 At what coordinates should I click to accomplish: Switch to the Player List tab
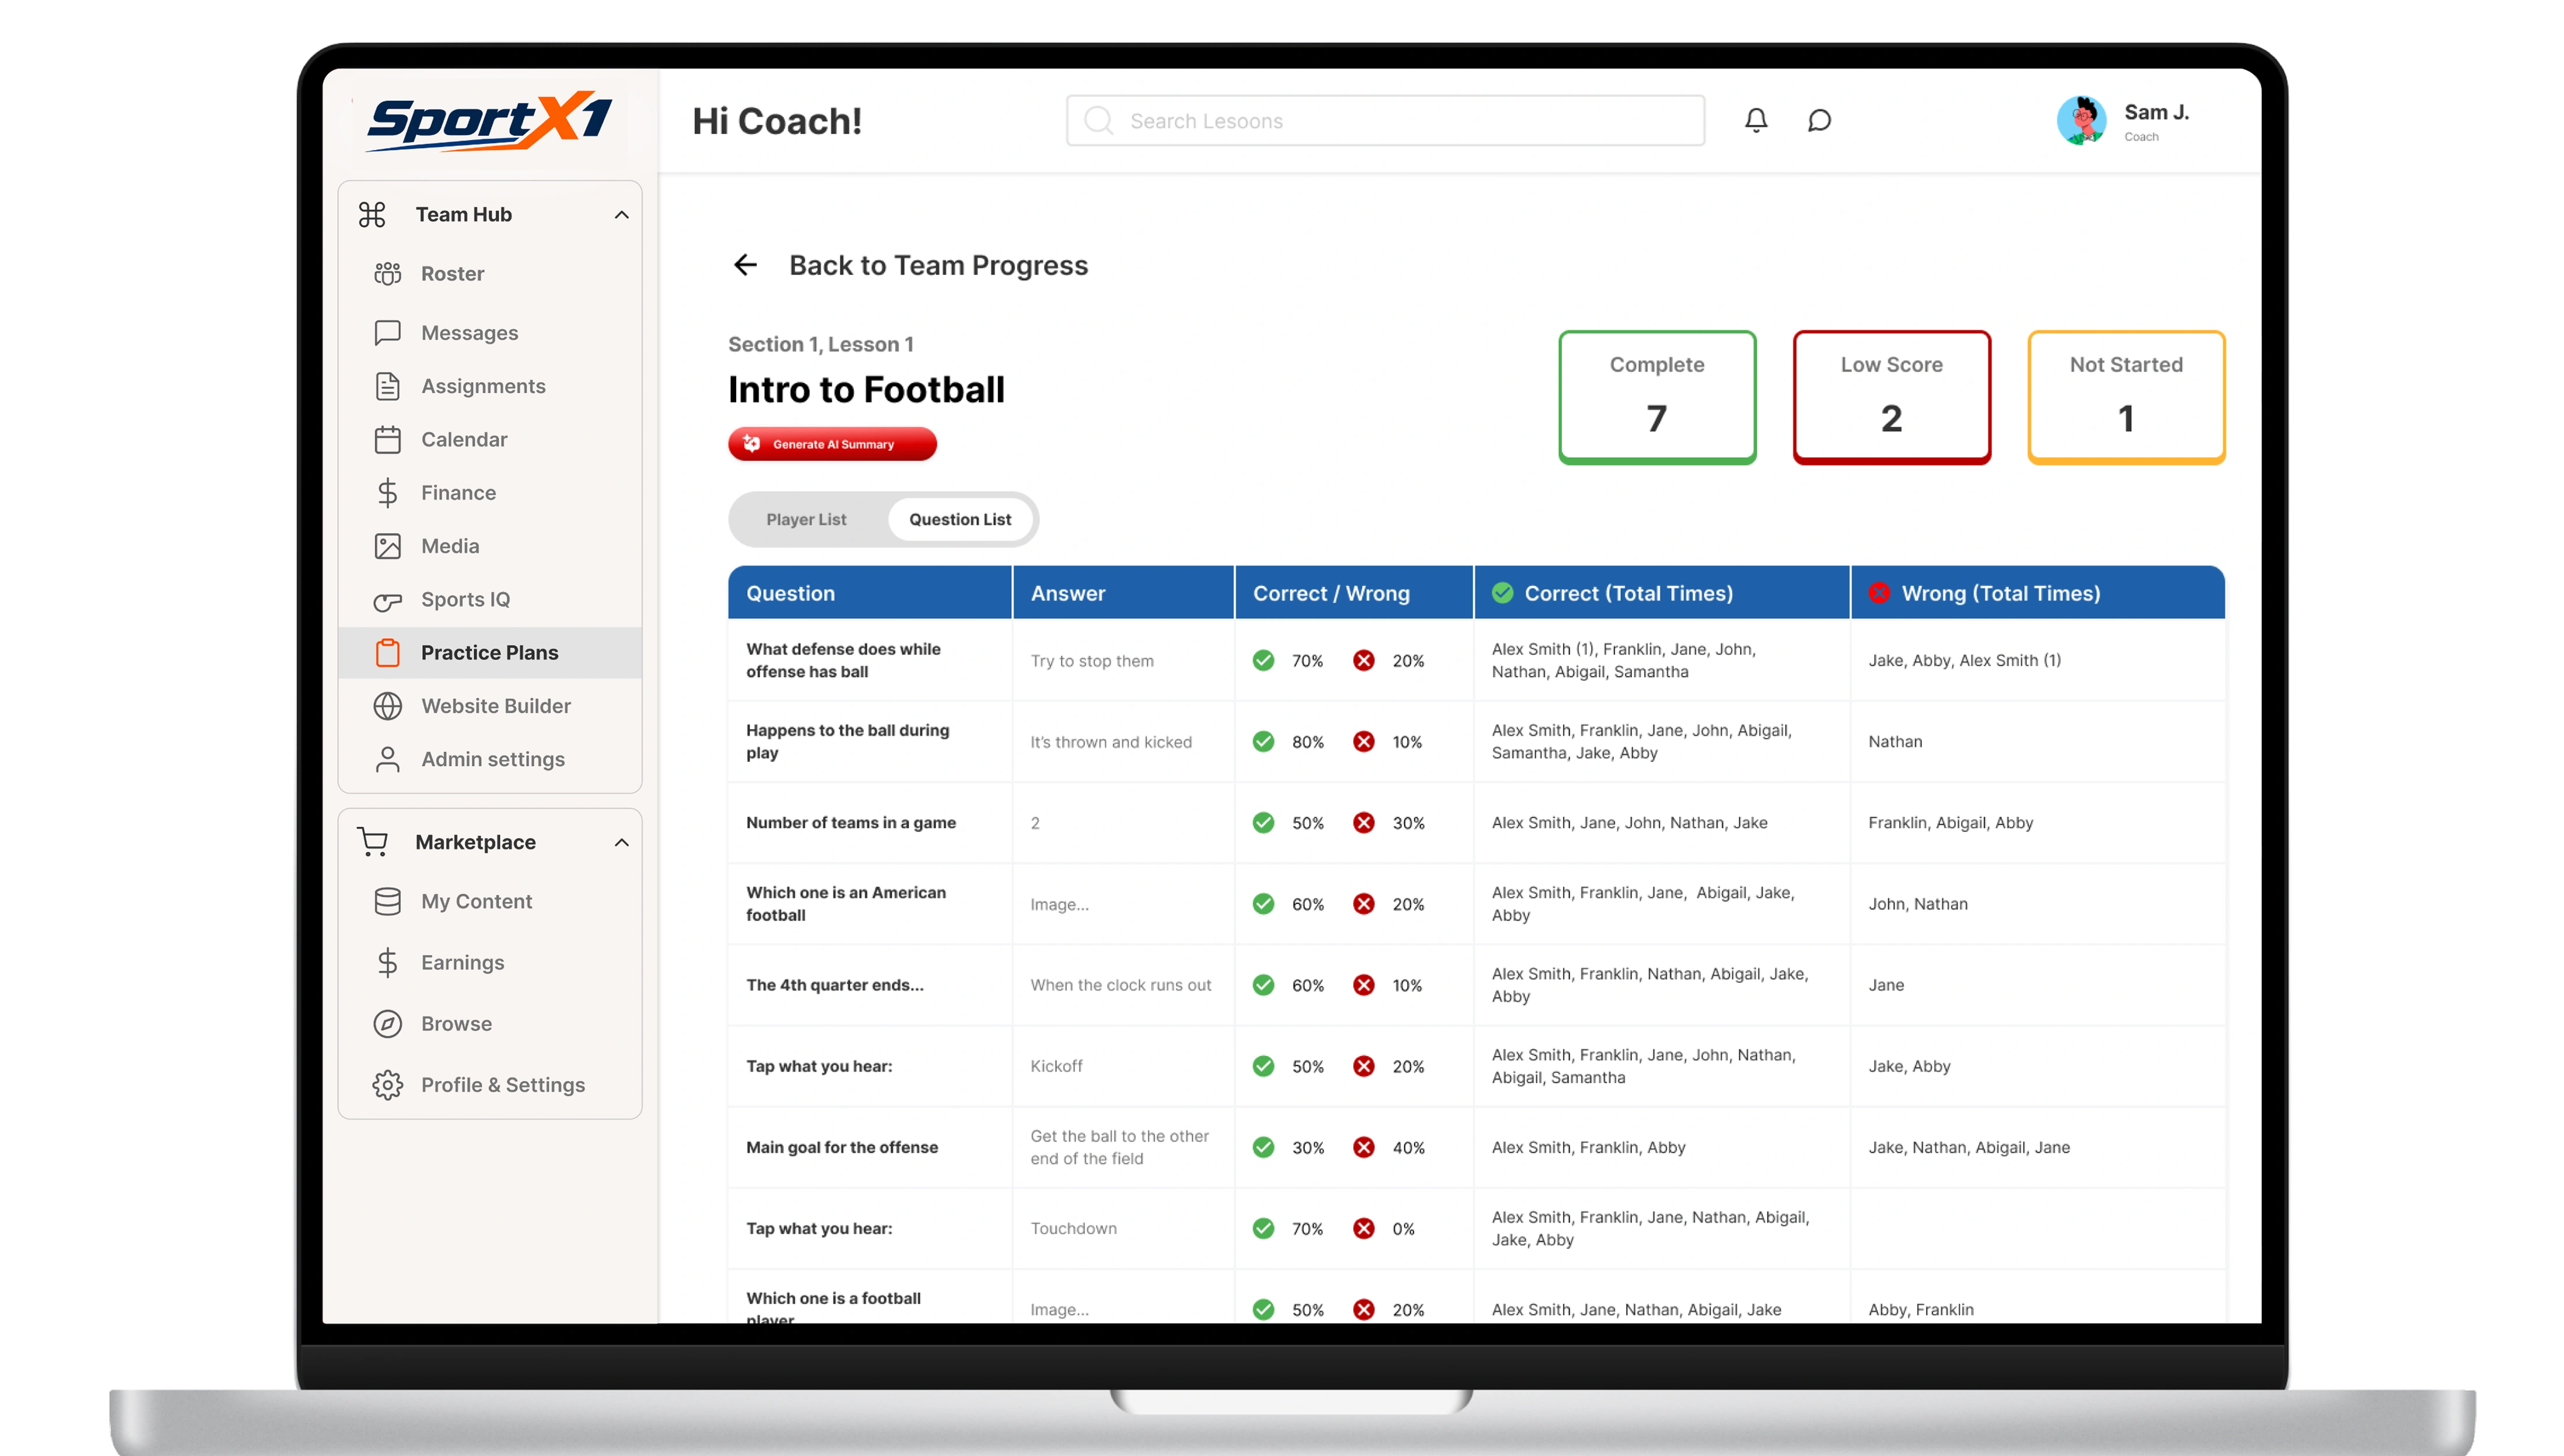805,519
